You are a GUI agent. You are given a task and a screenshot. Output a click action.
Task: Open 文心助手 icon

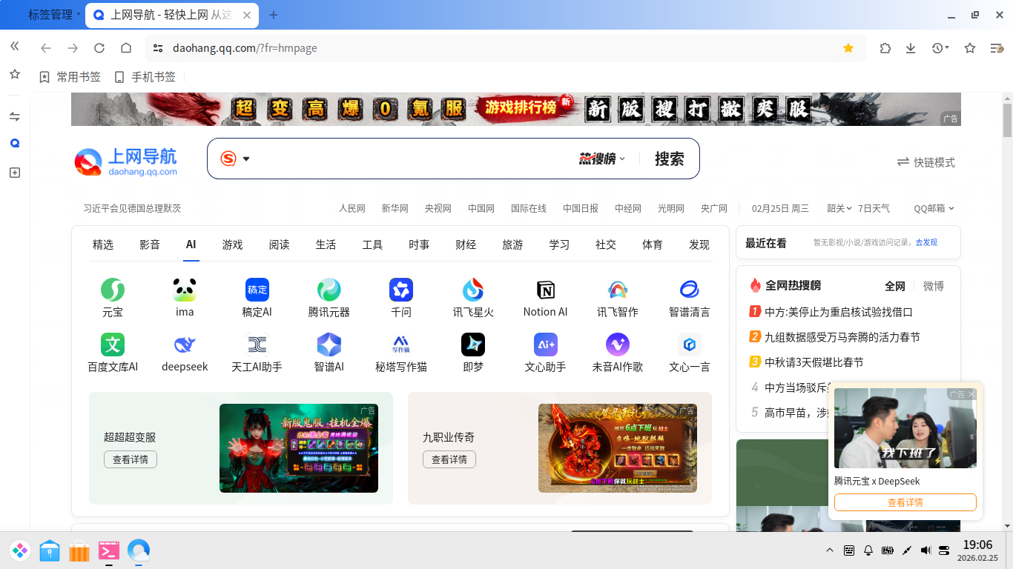(545, 345)
